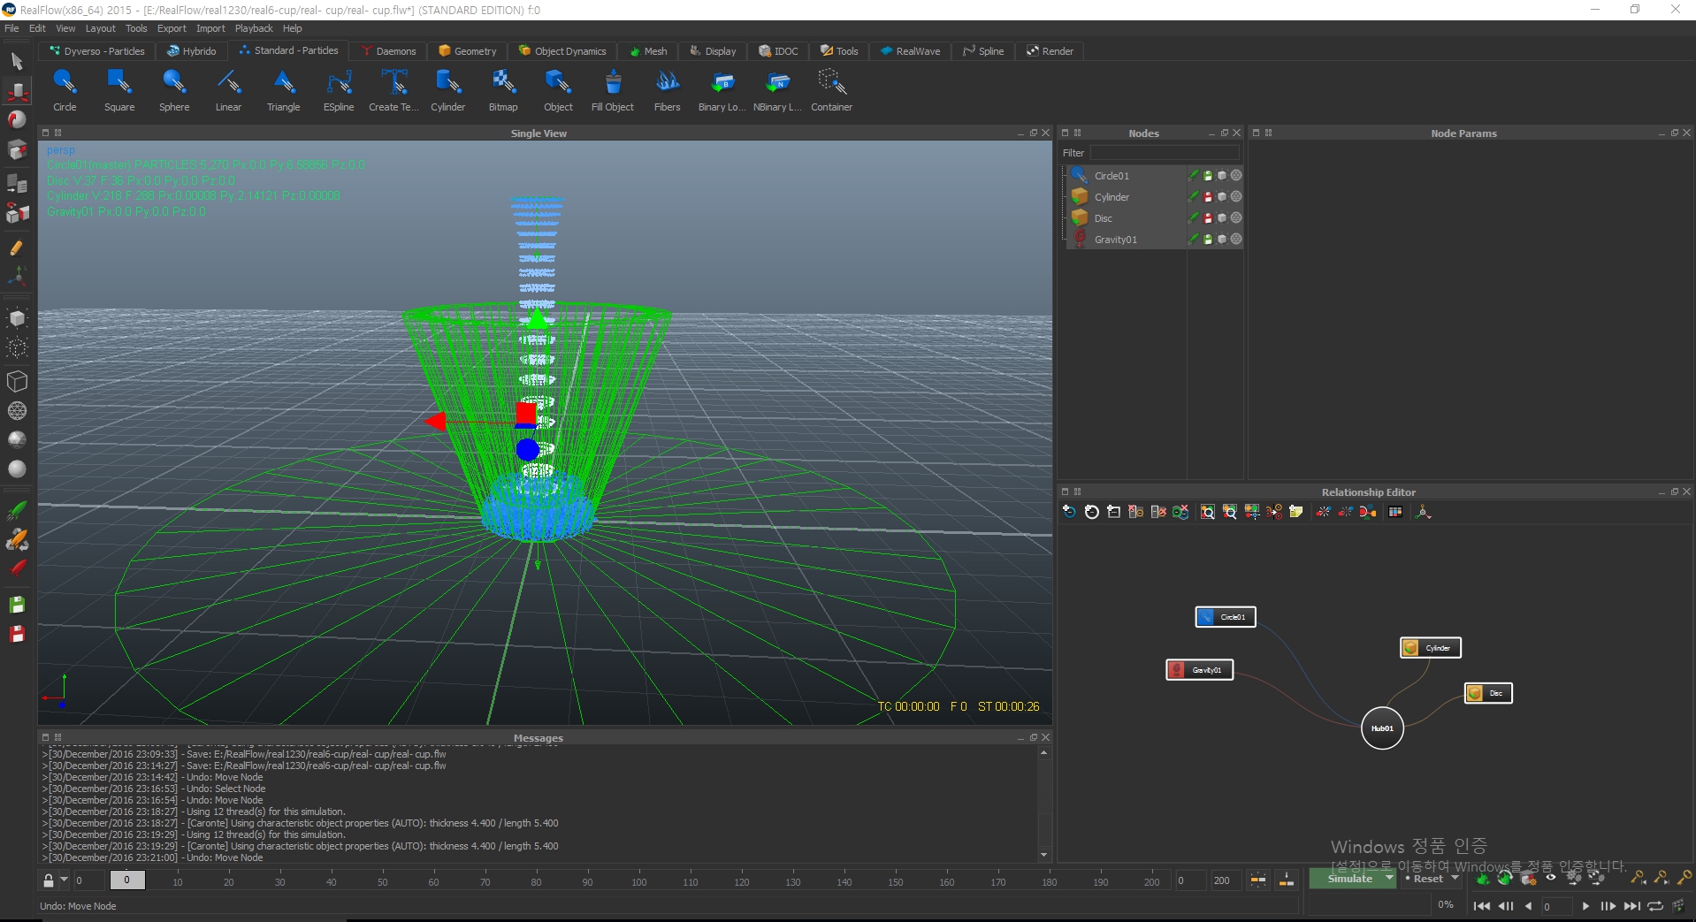Viewport: 1696px width, 922px height.
Task: Toggle the loop playback button
Action: coord(1655,906)
